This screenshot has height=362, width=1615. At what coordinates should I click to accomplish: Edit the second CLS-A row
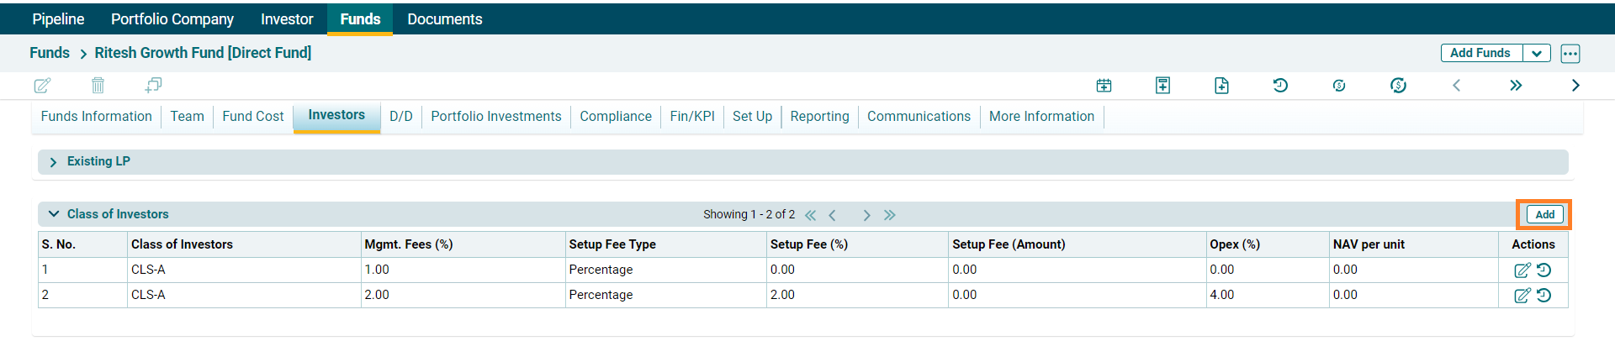pos(1522,296)
